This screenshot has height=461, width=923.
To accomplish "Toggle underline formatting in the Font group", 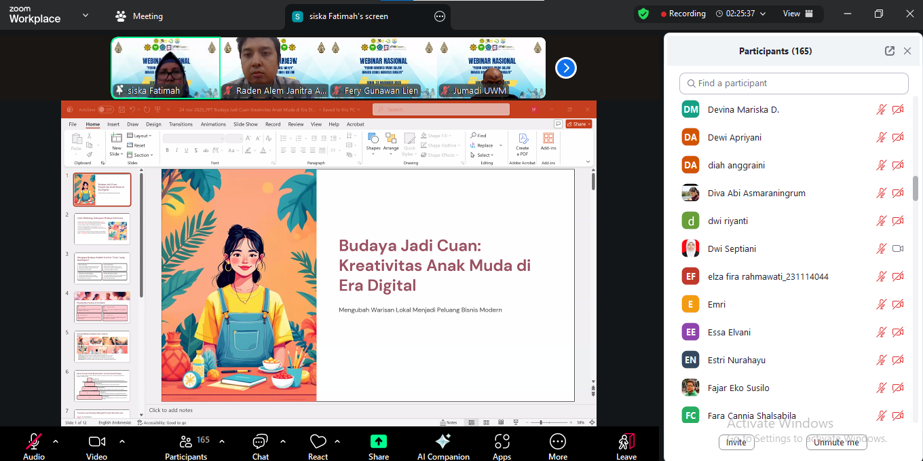I will click(x=186, y=150).
